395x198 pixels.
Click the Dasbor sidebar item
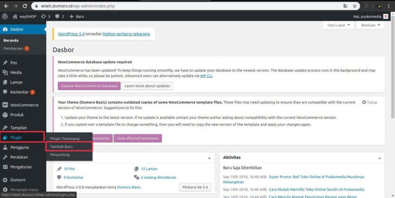pyautogui.click(x=17, y=29)
